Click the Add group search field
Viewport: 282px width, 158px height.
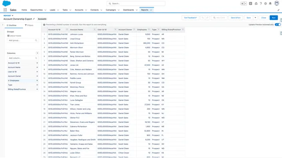pos(23,40)
